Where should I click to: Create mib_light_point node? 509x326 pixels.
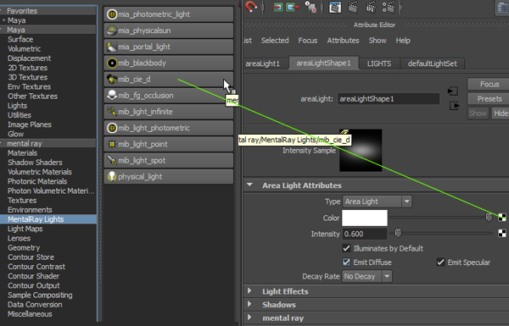(x=169, y=144)
